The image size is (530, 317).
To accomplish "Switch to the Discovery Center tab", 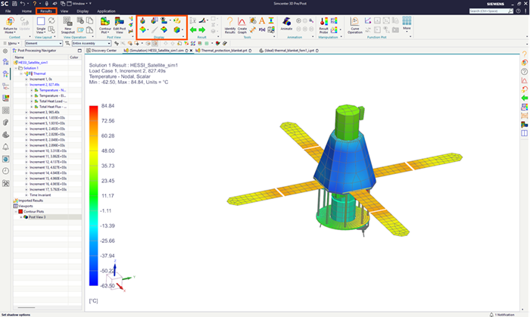I will pos(101,51).
